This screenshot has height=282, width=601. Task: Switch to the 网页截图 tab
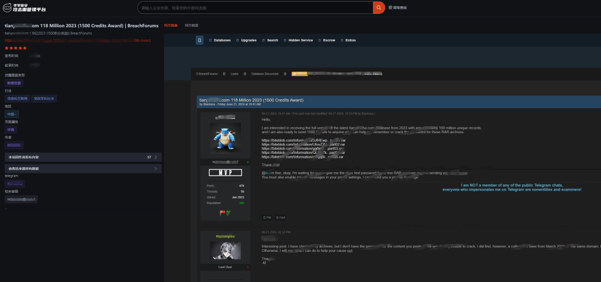point(191,25)
